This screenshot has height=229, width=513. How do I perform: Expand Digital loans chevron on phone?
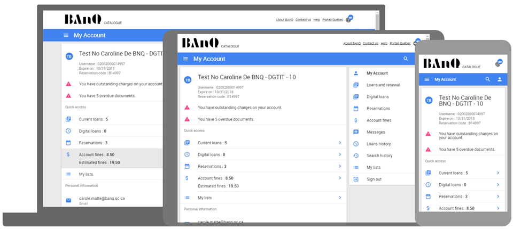coord(498,185)
